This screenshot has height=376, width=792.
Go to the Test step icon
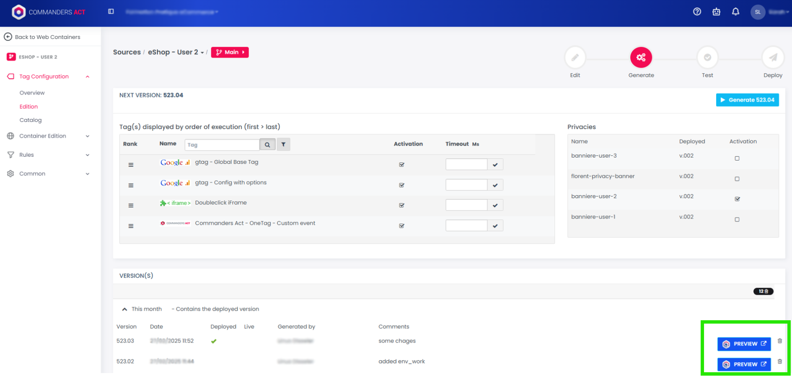tap(707, 57)
